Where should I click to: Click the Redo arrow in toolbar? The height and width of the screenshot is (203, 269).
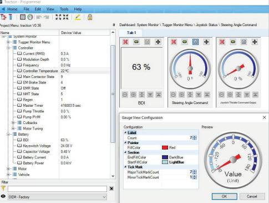(x=46, y=17)
